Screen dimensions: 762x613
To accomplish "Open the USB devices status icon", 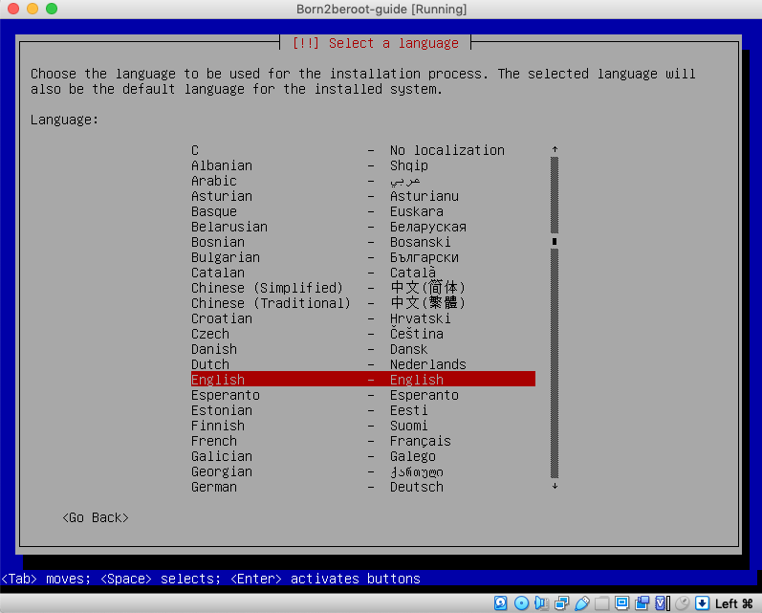I will tap(582, 603).
